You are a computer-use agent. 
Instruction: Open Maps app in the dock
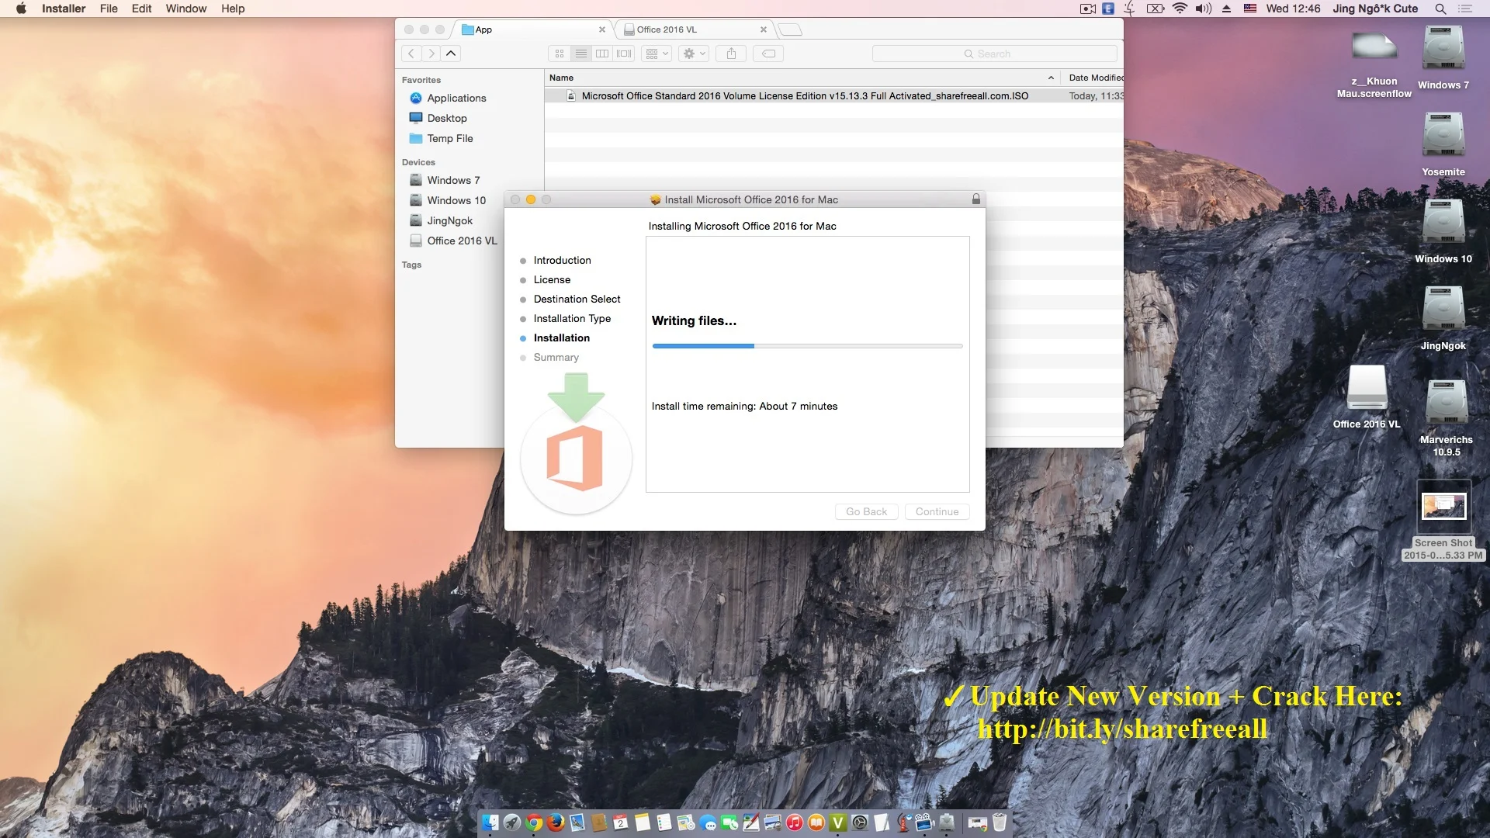(x=685, y=822)
